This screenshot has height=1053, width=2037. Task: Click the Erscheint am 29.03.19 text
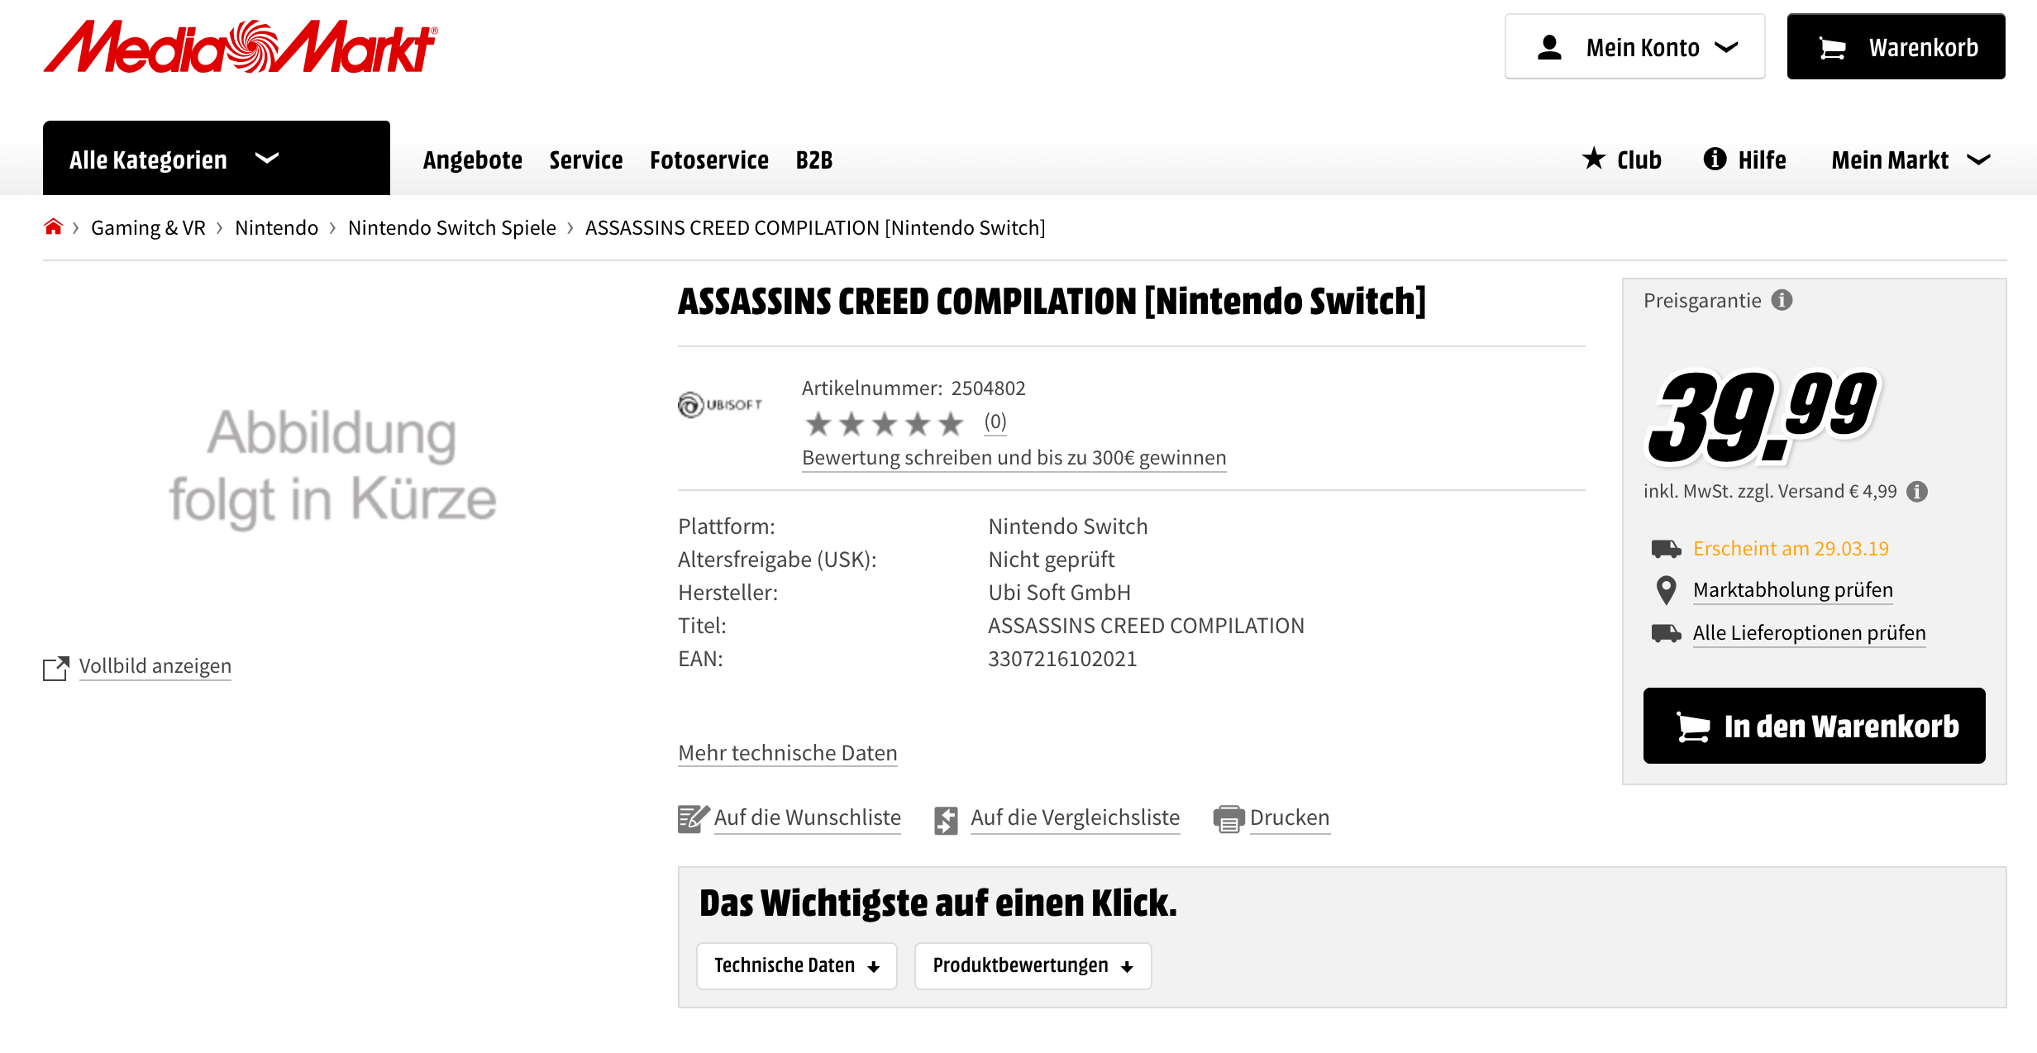pyautogui.click(x=1791, y=549)
